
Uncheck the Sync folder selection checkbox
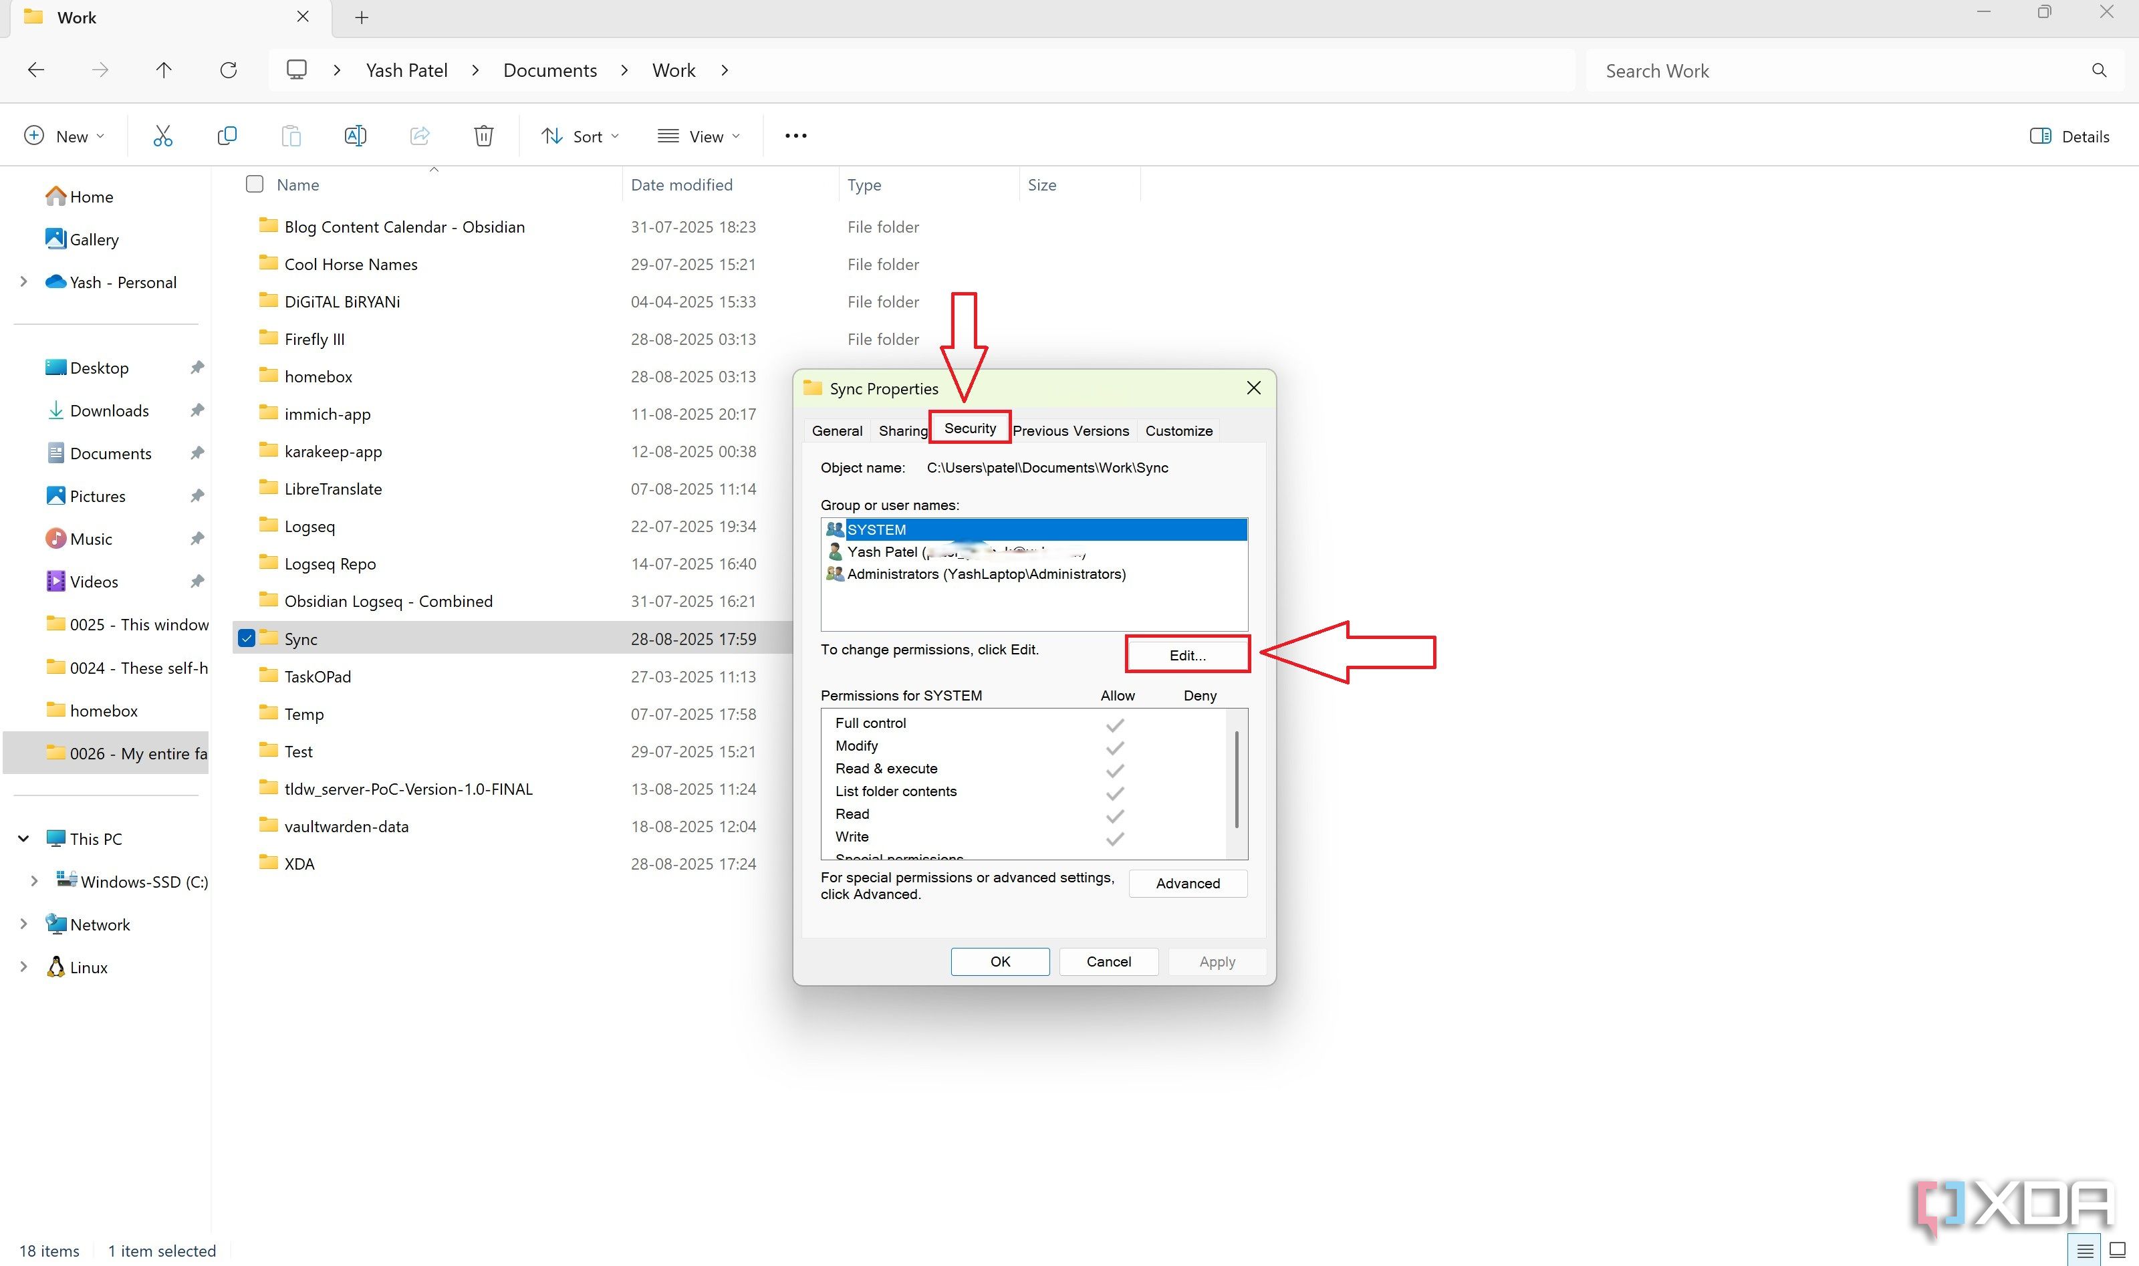[247, 638]
